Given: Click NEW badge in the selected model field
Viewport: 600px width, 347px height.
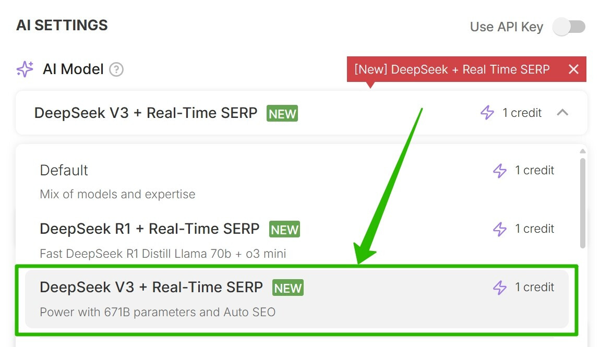Looking at the screenshot, I should (282, 113).
